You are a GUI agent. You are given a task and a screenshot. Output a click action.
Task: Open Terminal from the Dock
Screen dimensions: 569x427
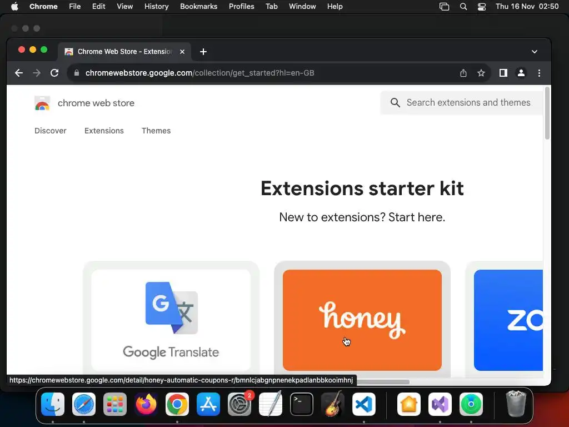click(x=302, y=404)
